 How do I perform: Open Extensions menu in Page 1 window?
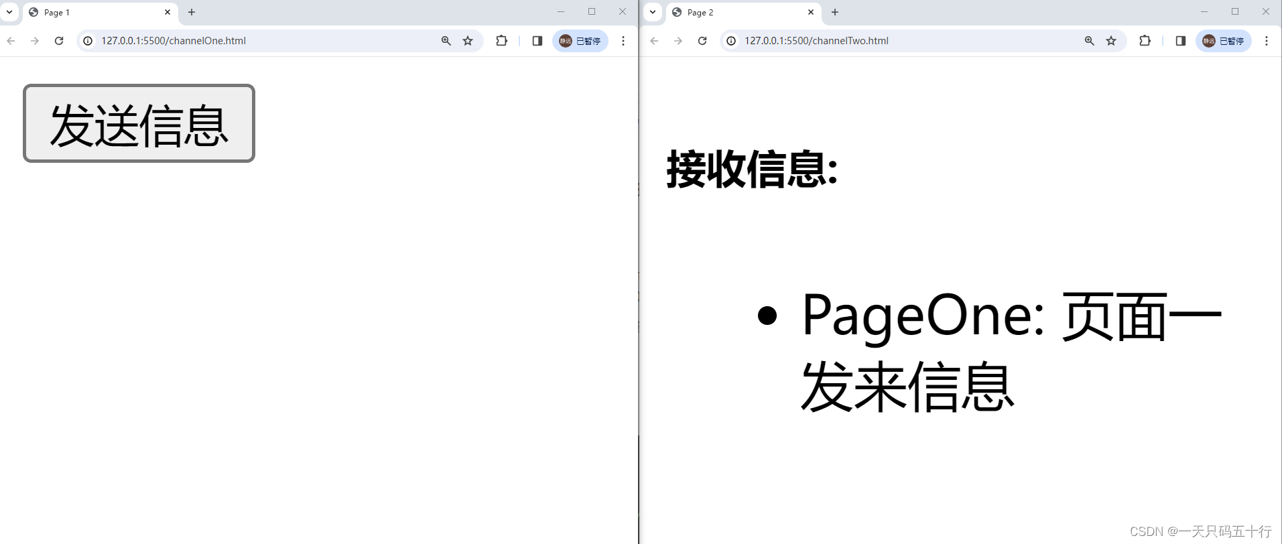501,41
